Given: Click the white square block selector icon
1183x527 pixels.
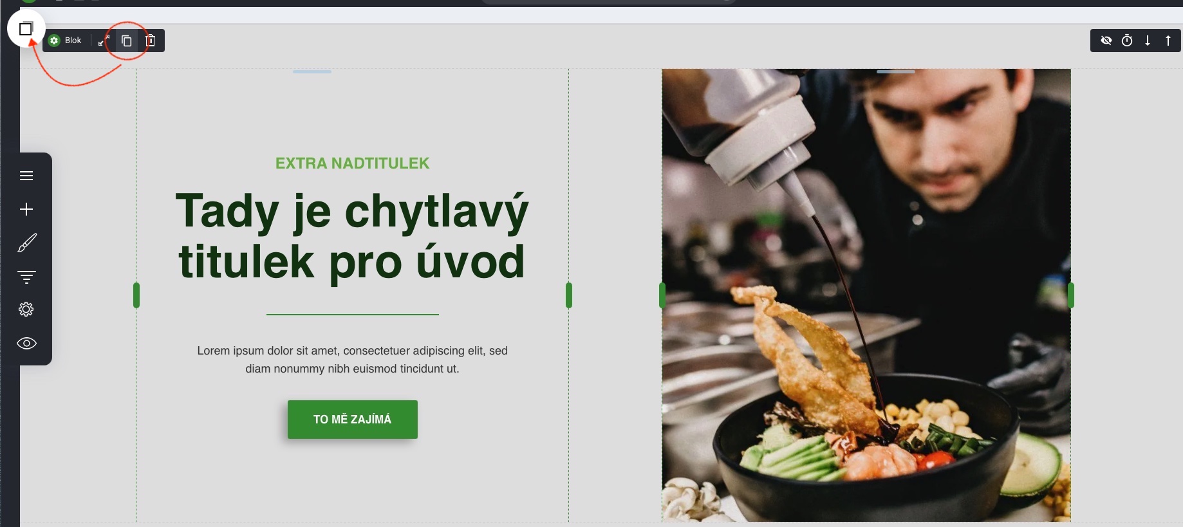Looking at the screenshot, I should [26, 28].
